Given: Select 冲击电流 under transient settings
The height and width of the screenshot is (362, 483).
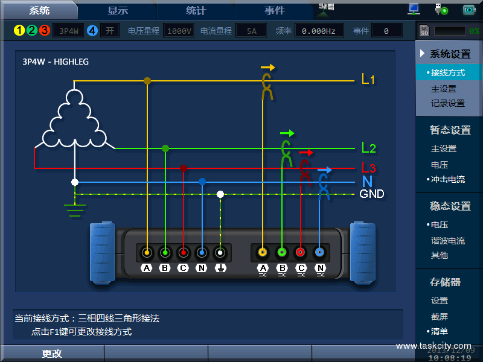Looking at the screenshot, I should (x=447, y=179).
